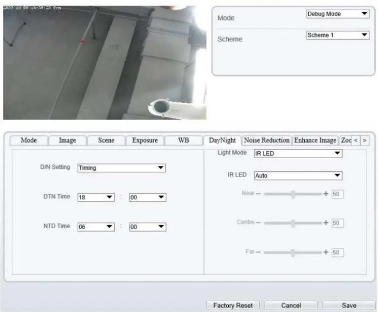Click the DTN Time label
378x312 pixels.
click(x=57, y=196)
